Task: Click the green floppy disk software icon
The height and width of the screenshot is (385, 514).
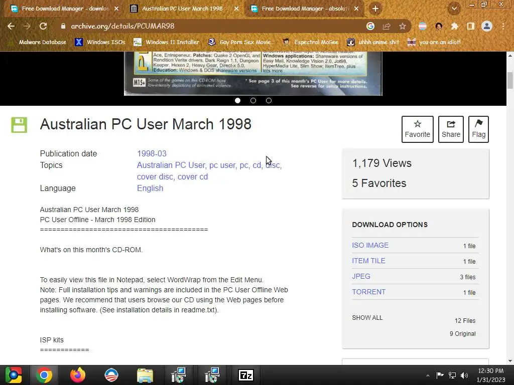Action: pos(19,125)
